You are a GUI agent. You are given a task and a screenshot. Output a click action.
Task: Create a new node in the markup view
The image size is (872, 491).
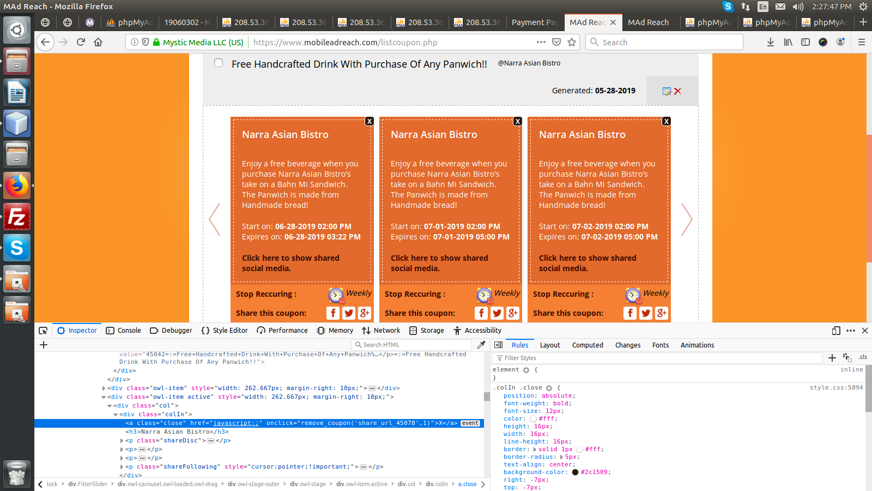[44, 345]
